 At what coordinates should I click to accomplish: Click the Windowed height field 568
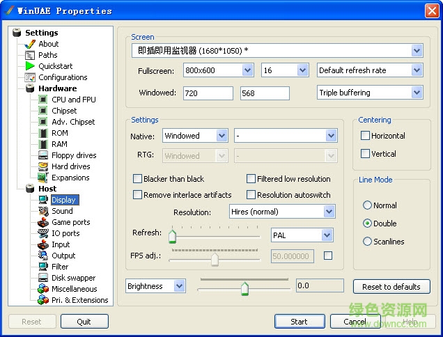(265, 93)
